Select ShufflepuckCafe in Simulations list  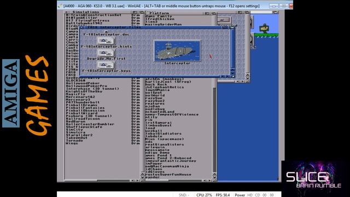coord(84,127)
